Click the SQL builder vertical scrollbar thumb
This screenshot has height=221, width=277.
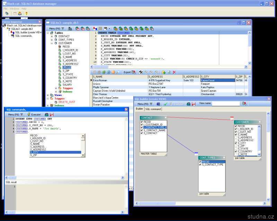[x=268, y=124]
